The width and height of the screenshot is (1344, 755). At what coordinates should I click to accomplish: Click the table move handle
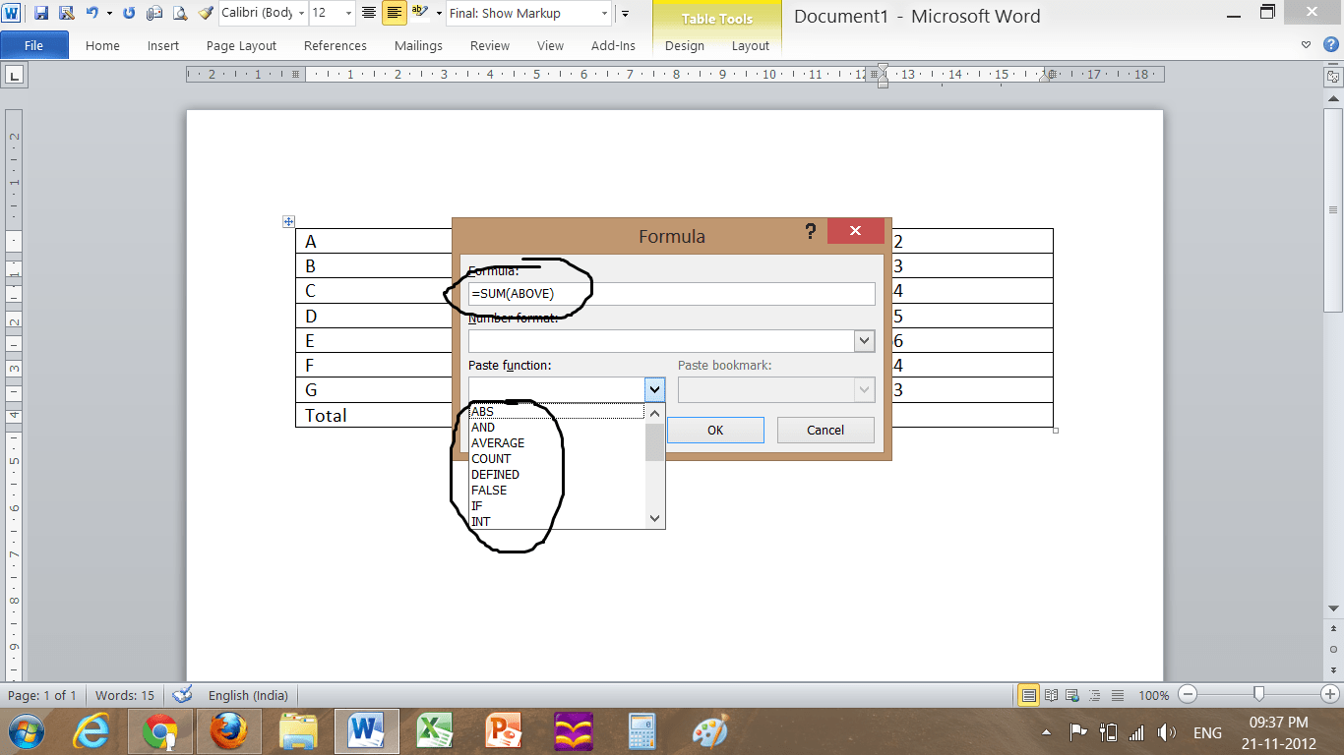(x=289, y=222)
